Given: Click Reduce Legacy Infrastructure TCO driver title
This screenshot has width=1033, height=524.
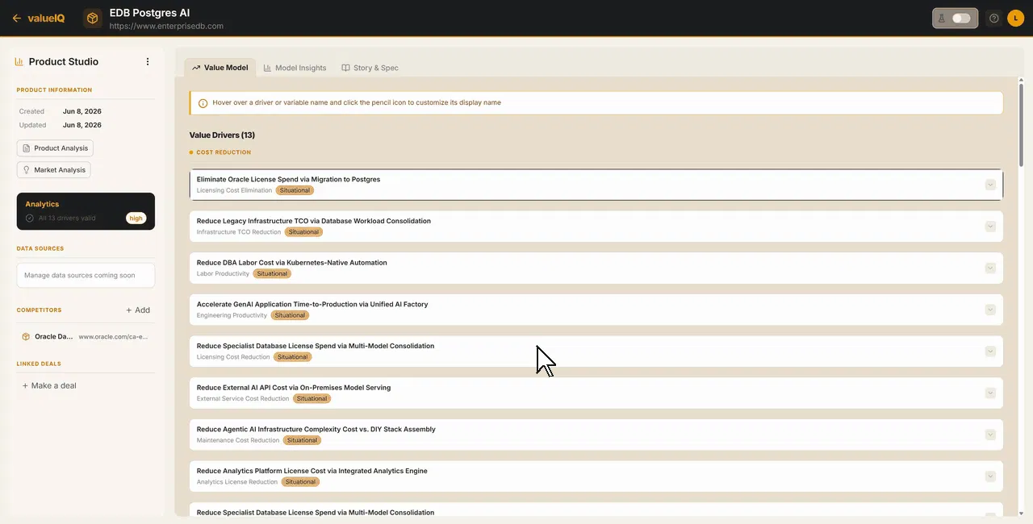Looking at the screenshot, I should click(x=314, y=221).
